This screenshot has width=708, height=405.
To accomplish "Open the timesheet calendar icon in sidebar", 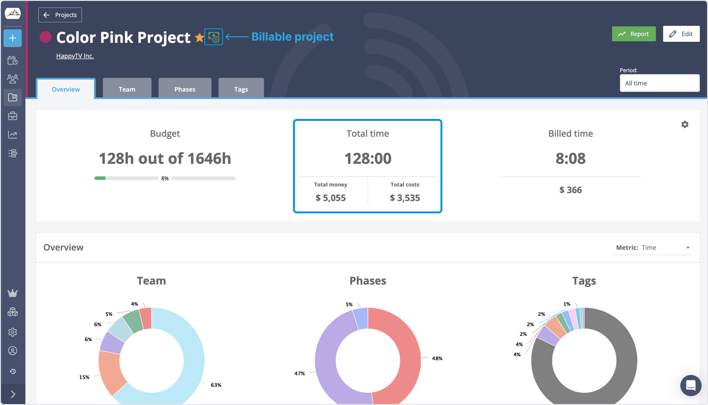I will coord(13,60).
